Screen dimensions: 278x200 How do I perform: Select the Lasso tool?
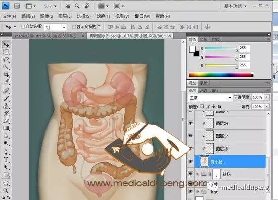coord(6,60)
